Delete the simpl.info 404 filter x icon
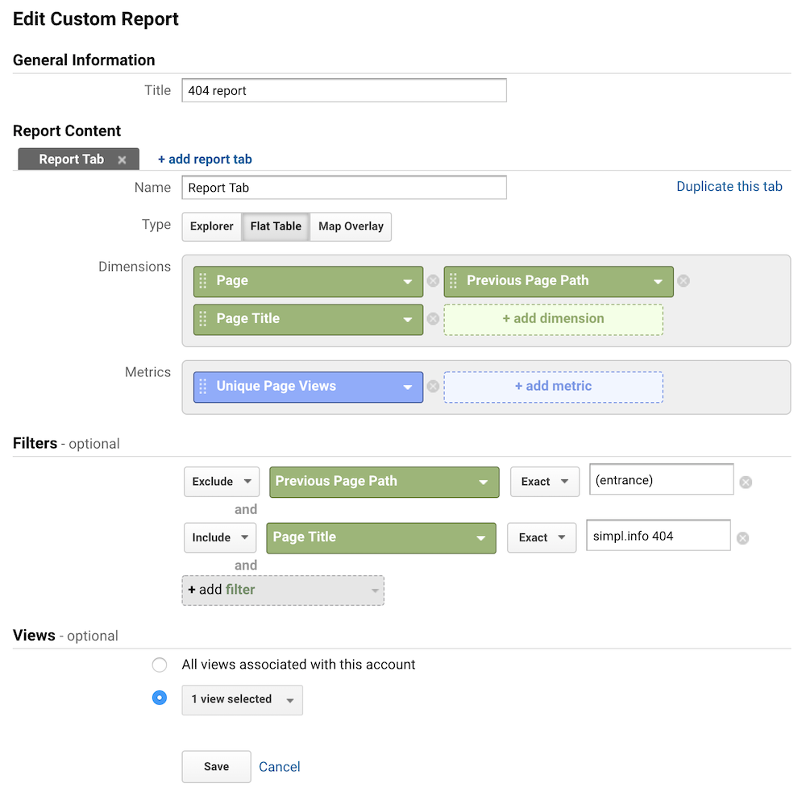The width and height of the screenshot is (806, 800). tap(743, 537)
